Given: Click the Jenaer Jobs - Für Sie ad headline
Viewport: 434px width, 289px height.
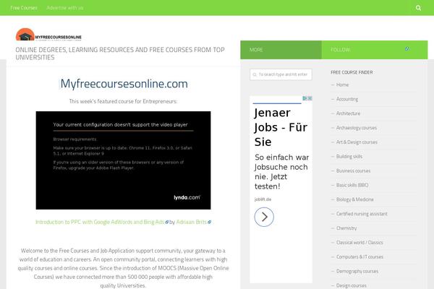Looking at the screenshot, I should point(281,127).
